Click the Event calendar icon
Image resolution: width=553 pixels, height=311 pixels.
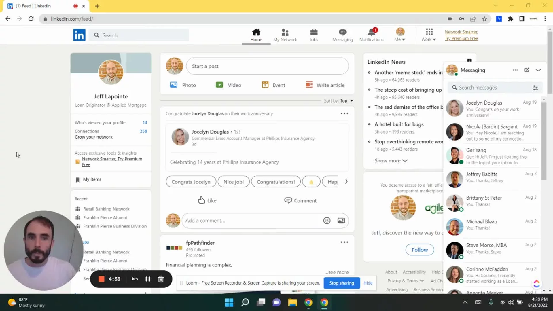(265, 85)
